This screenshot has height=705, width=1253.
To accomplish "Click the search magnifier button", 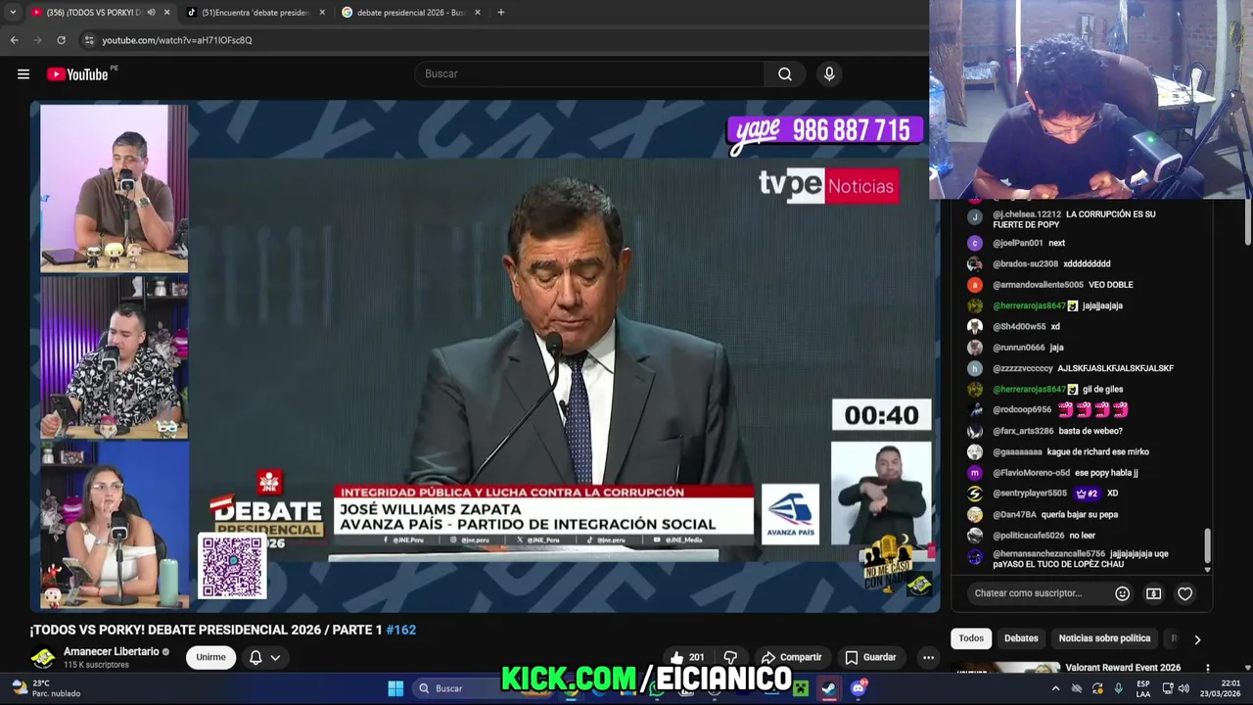I will tap(784, 73).
